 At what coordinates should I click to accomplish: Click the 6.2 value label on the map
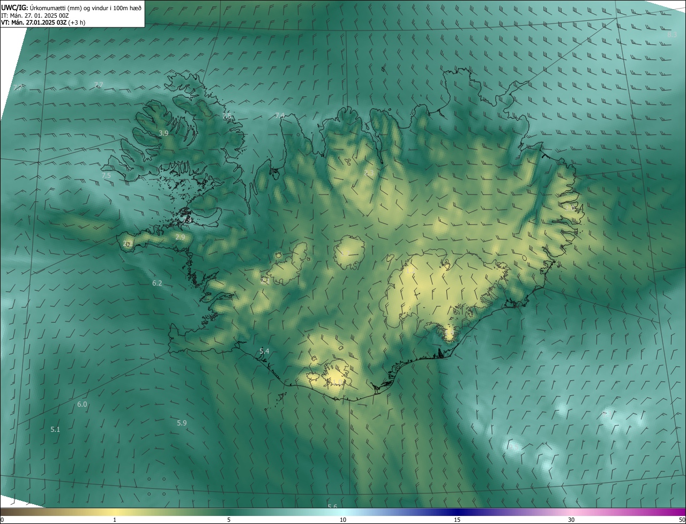(157, 283)
